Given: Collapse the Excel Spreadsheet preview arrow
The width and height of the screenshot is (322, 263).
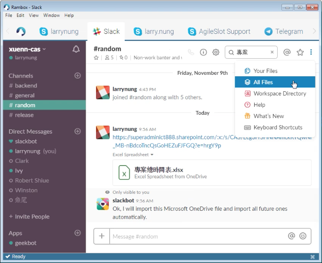Looking at the screenshot, I should point(152,155).
